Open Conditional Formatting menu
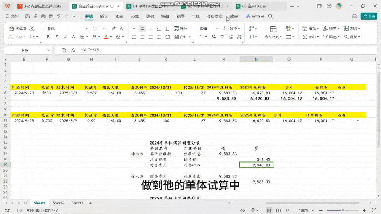Image resolution: width=381 pixels, height=214 pixels. coord(273,32)
